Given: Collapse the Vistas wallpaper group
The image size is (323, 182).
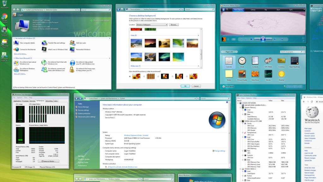Looking at the screenshot, I should tap(198, 35).
